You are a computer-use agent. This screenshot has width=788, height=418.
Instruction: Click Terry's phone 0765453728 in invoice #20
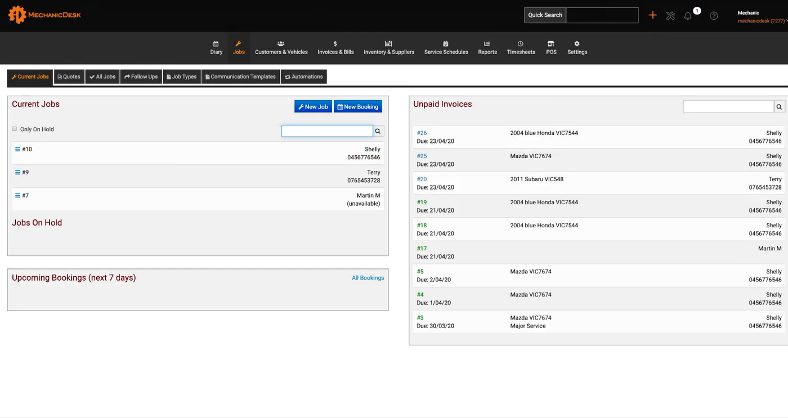pyautogui.click(x=765, y=187)
